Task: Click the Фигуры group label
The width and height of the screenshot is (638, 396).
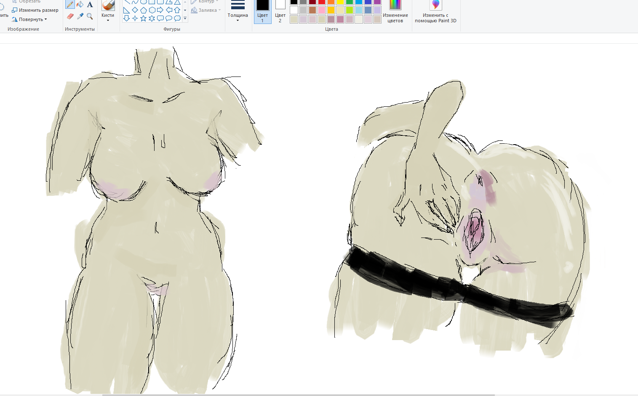Action: click(x=172, y=29)
